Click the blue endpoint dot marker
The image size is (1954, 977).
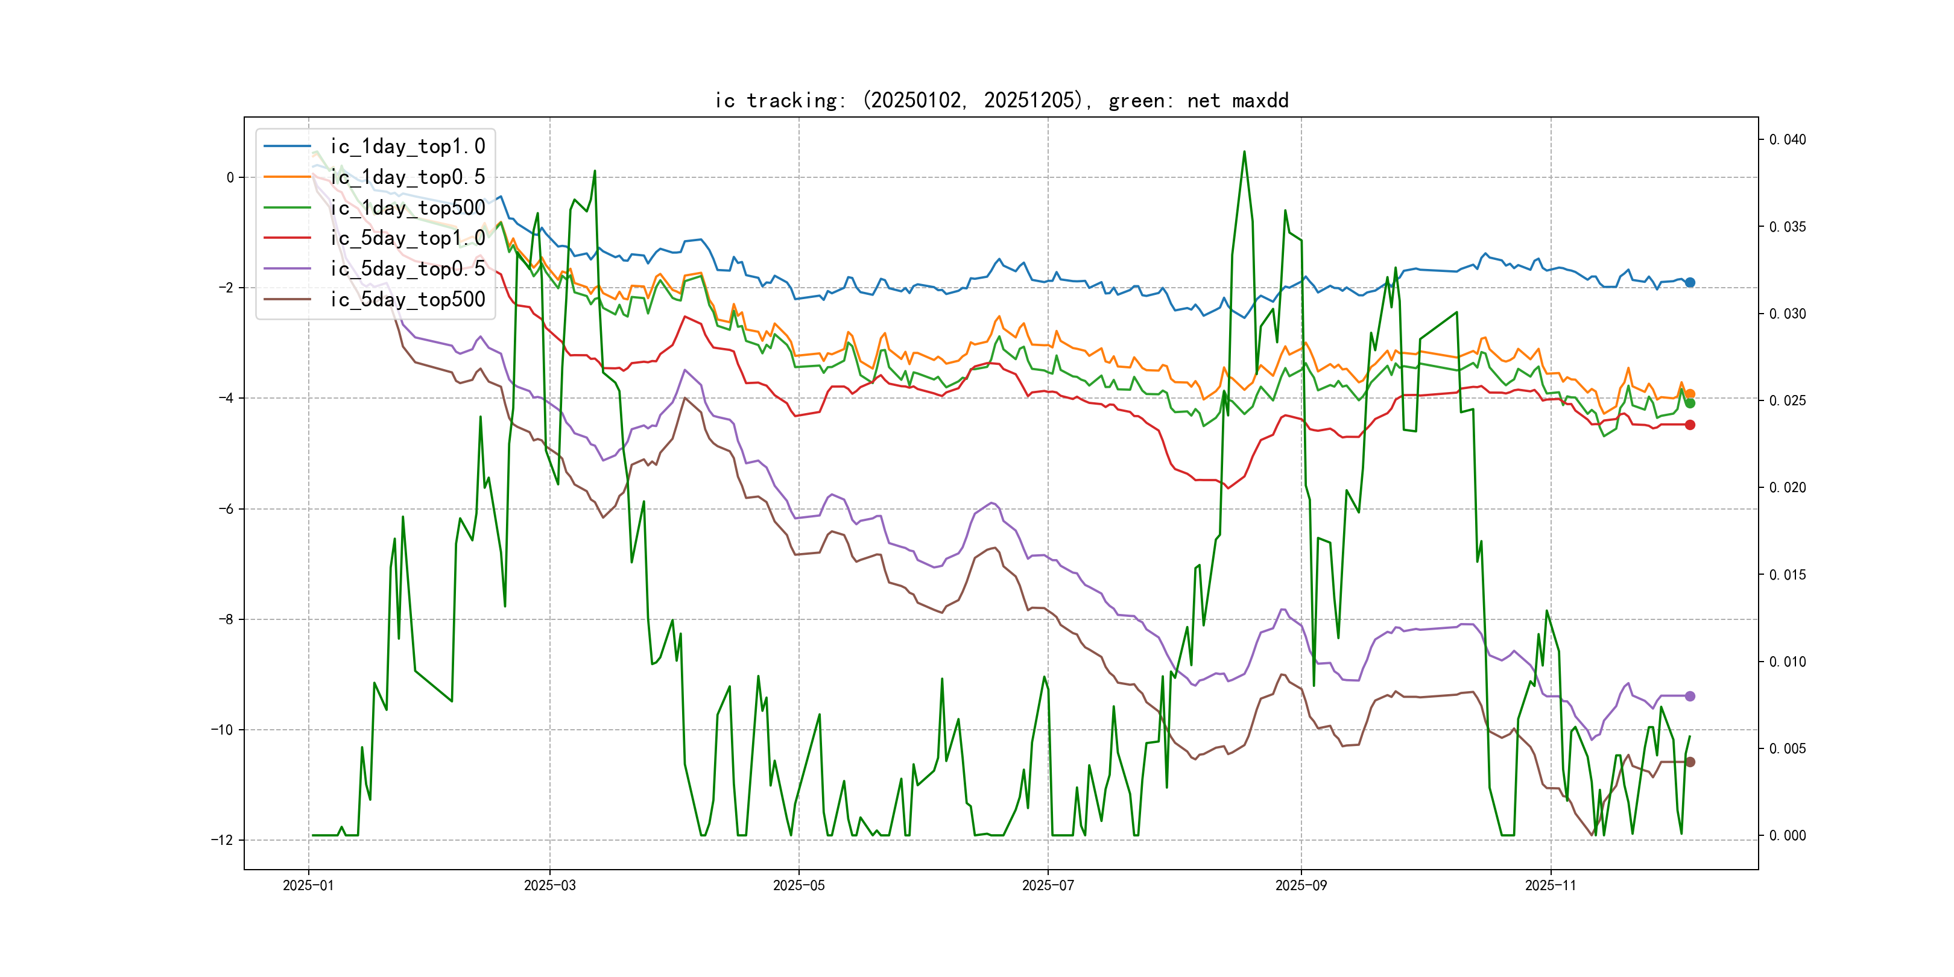[x=1690, y=282]
